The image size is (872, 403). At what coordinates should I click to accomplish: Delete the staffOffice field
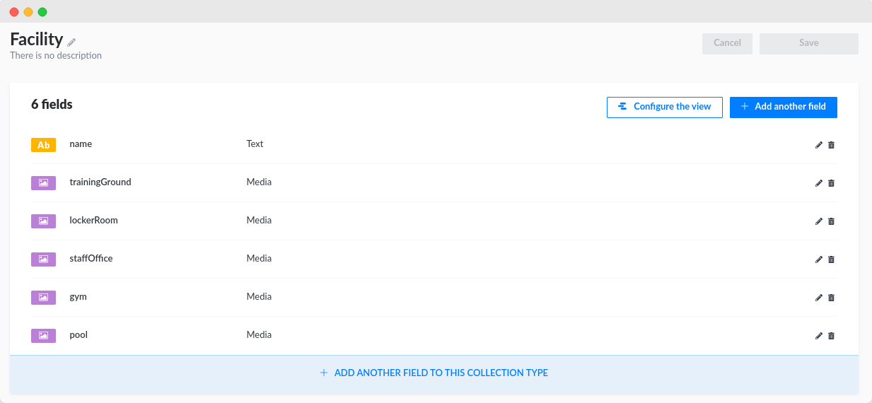tap(831, 259)
